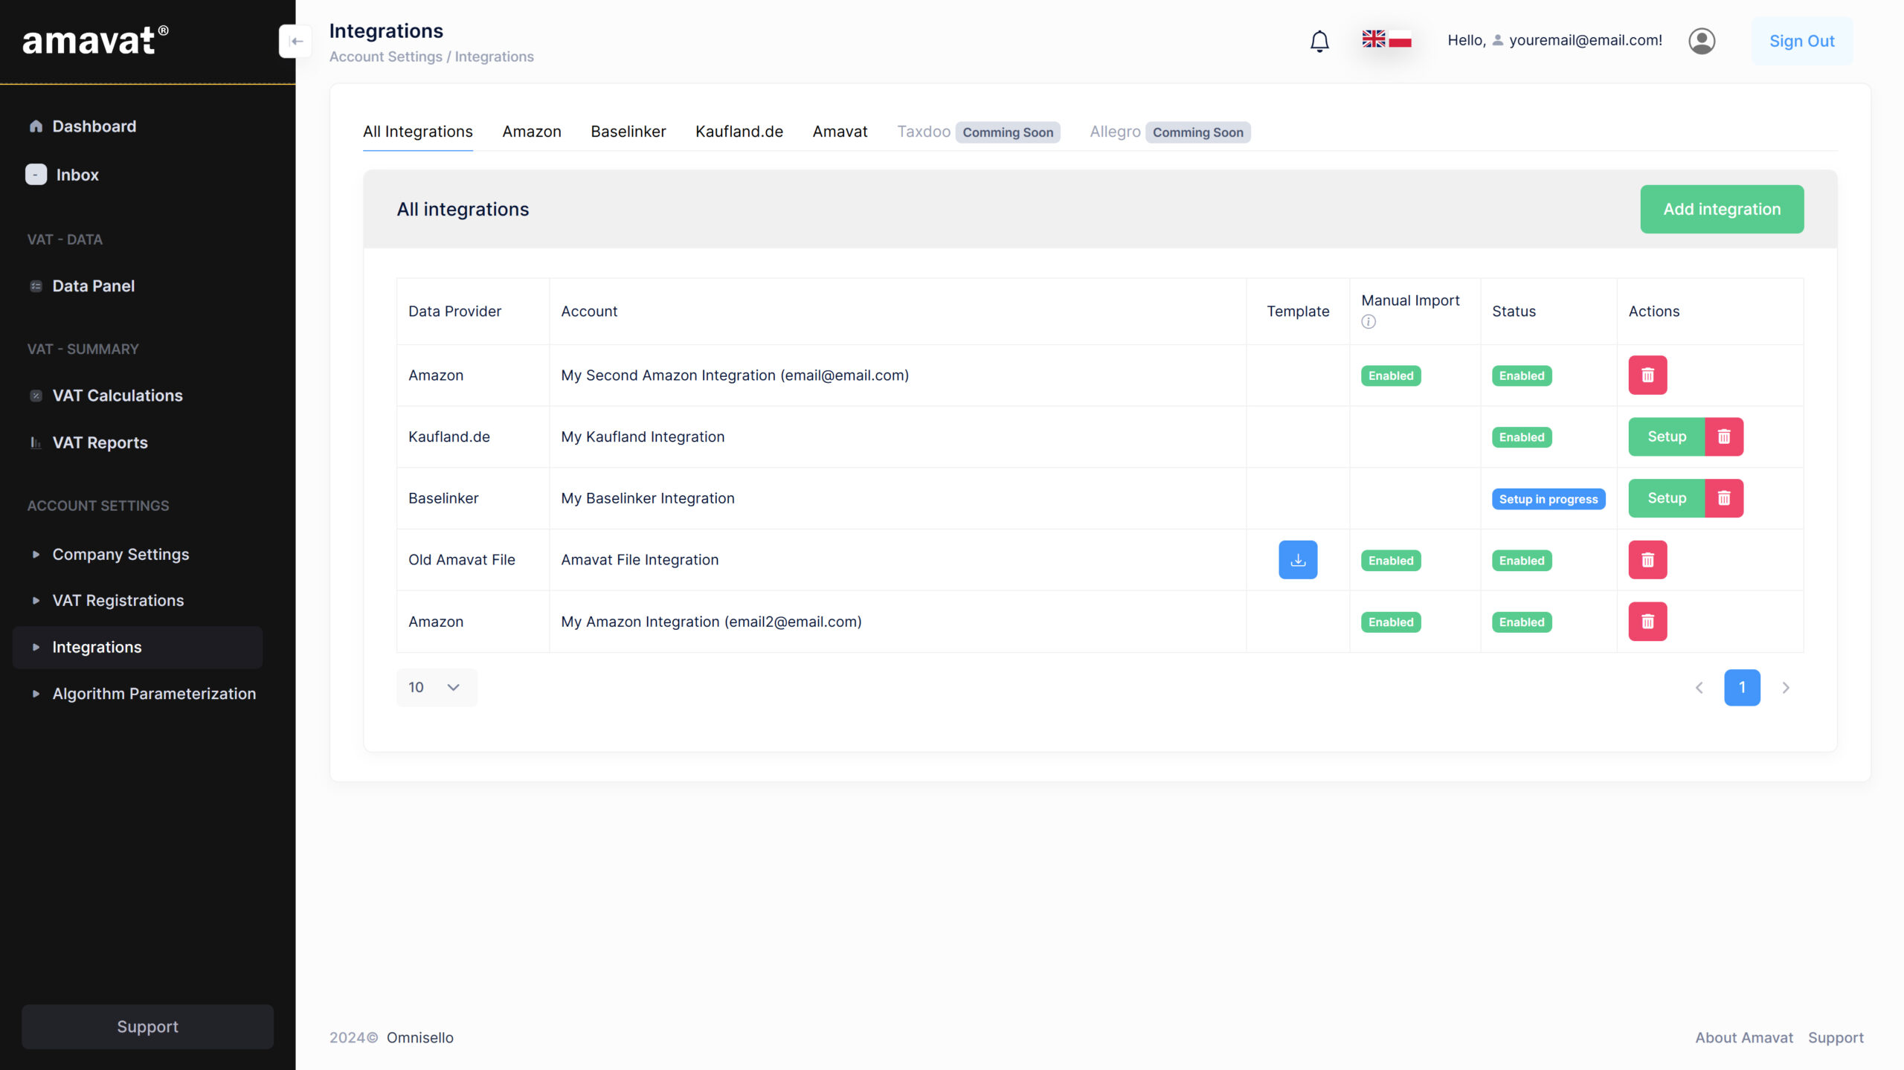Go to the previous page arrow
The width and height of the screenshot is (1904, 1070).
pos(1699,688)
